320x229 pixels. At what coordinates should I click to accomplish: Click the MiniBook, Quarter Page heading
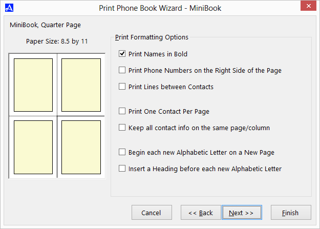pos(45,25)
